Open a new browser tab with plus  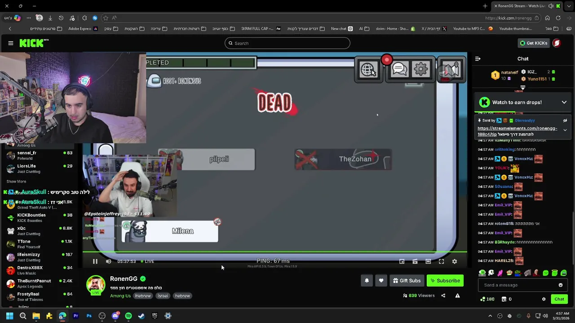[485, 6]
